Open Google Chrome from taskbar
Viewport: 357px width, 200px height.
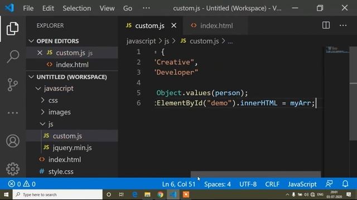click(160, 194)
